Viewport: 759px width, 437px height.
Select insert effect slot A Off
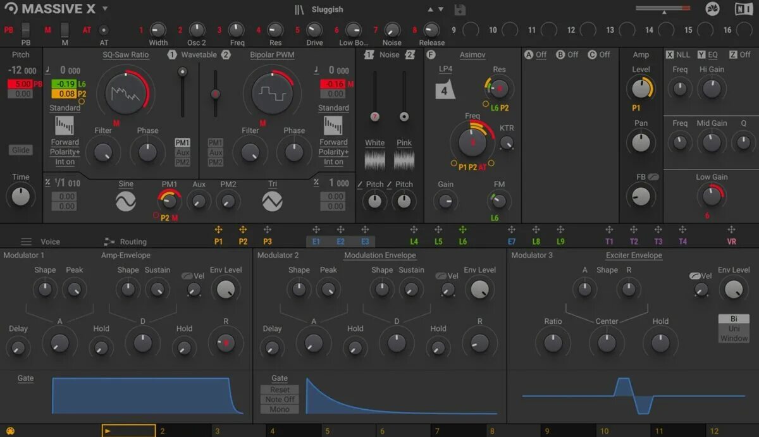535,55
